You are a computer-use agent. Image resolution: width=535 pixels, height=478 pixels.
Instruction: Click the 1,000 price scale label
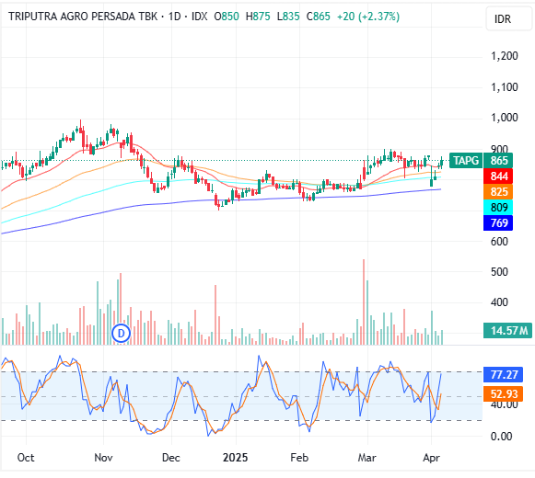tap(504, 118)
